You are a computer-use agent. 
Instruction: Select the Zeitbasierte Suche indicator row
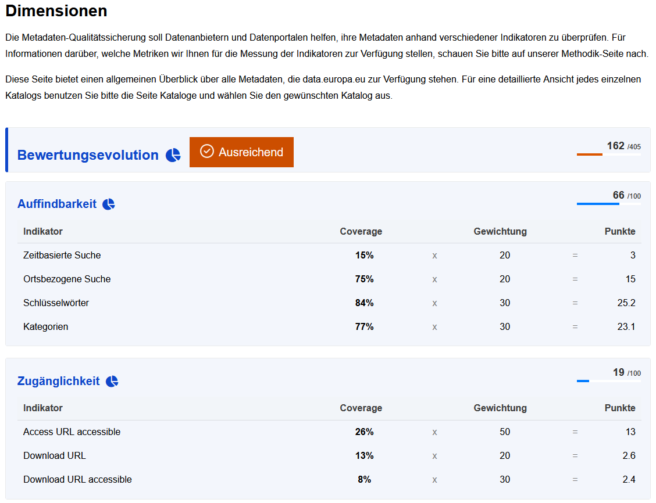(x=329, y=255)
